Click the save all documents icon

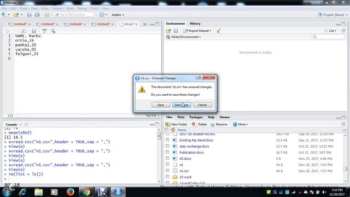[x=37, y=15]
